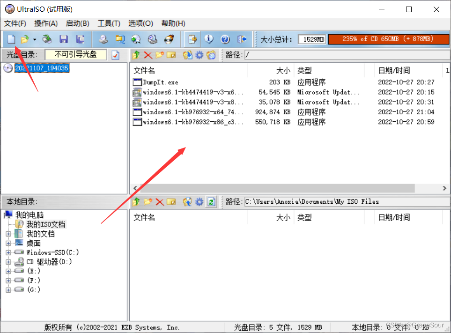Select the 35,078 KB kb4474419 update file
Image resolution: width=451 pixels, height=333 pixels.
(188, 102)
